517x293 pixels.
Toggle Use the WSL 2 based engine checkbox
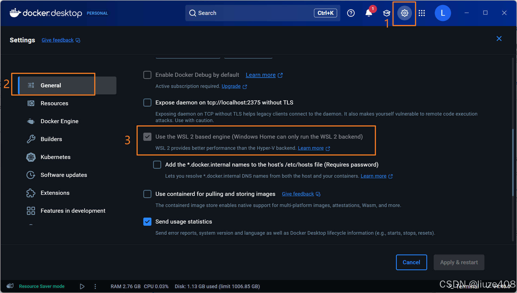point(147,137)
